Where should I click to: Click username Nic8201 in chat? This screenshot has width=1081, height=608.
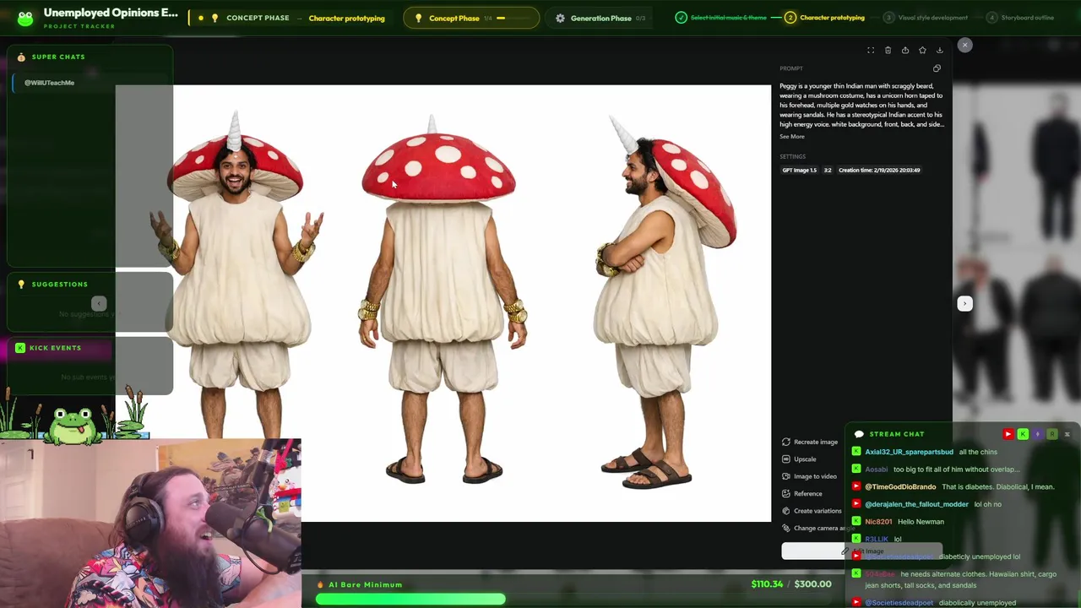pos(878,522)
